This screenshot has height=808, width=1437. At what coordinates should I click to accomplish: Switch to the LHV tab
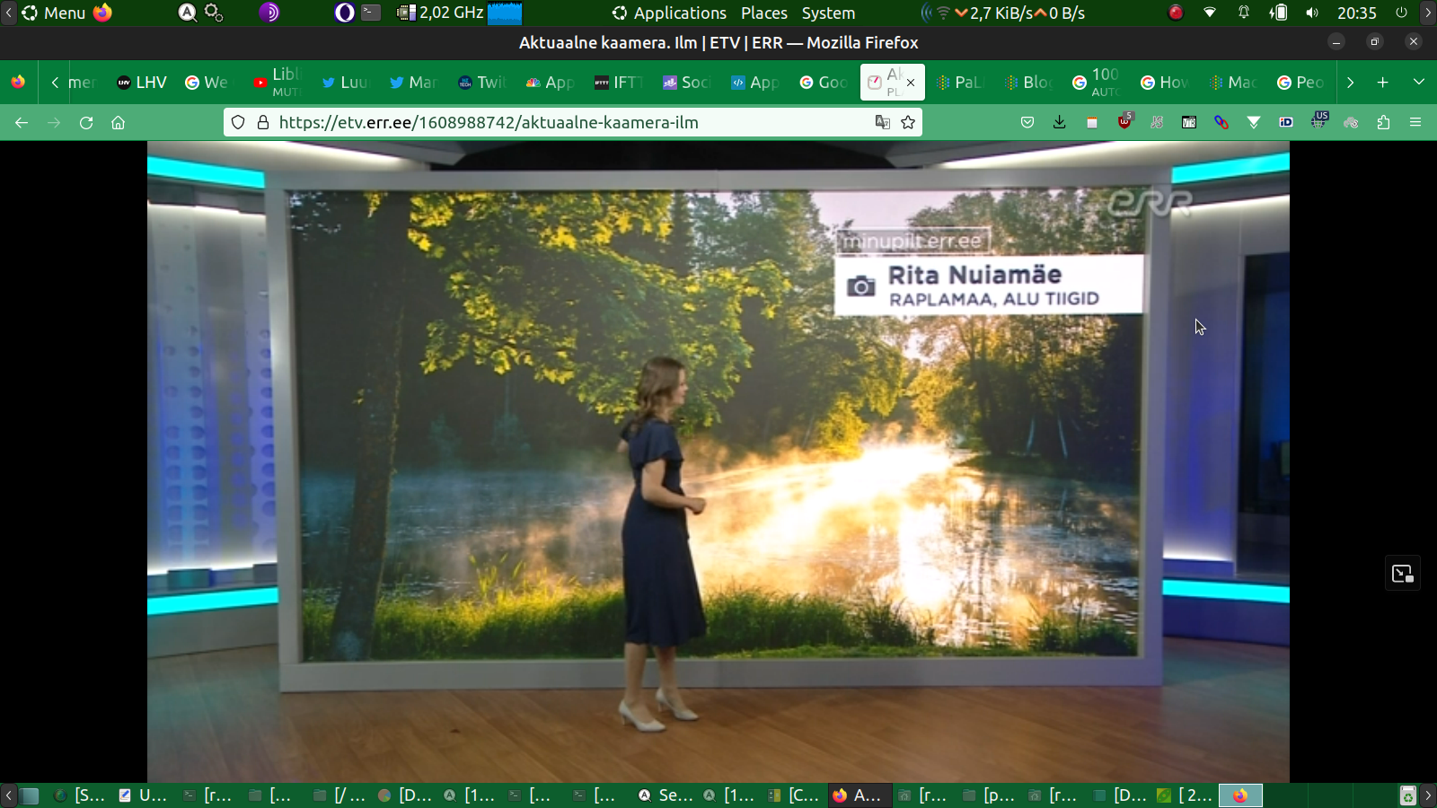(x=142, y=82)
